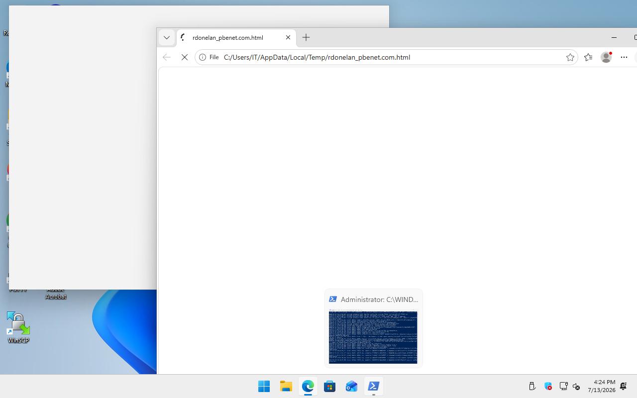Open the notification center bell icon
The height and width of the screenshot is (398, 637).
[624, 386]
